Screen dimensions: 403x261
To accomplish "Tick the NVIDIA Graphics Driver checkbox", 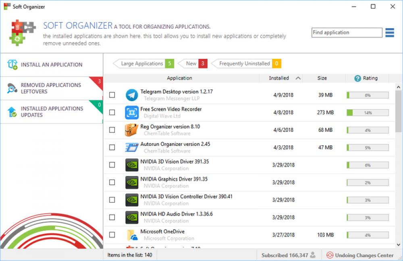I will (x=112, y=182).
